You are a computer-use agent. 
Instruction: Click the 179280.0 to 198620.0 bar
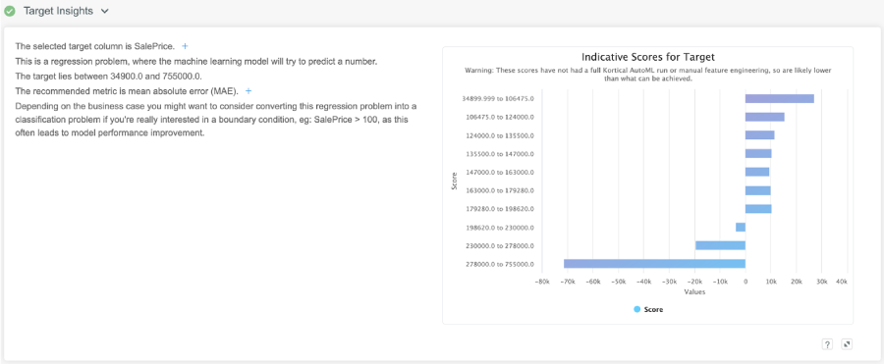(758, 209)
